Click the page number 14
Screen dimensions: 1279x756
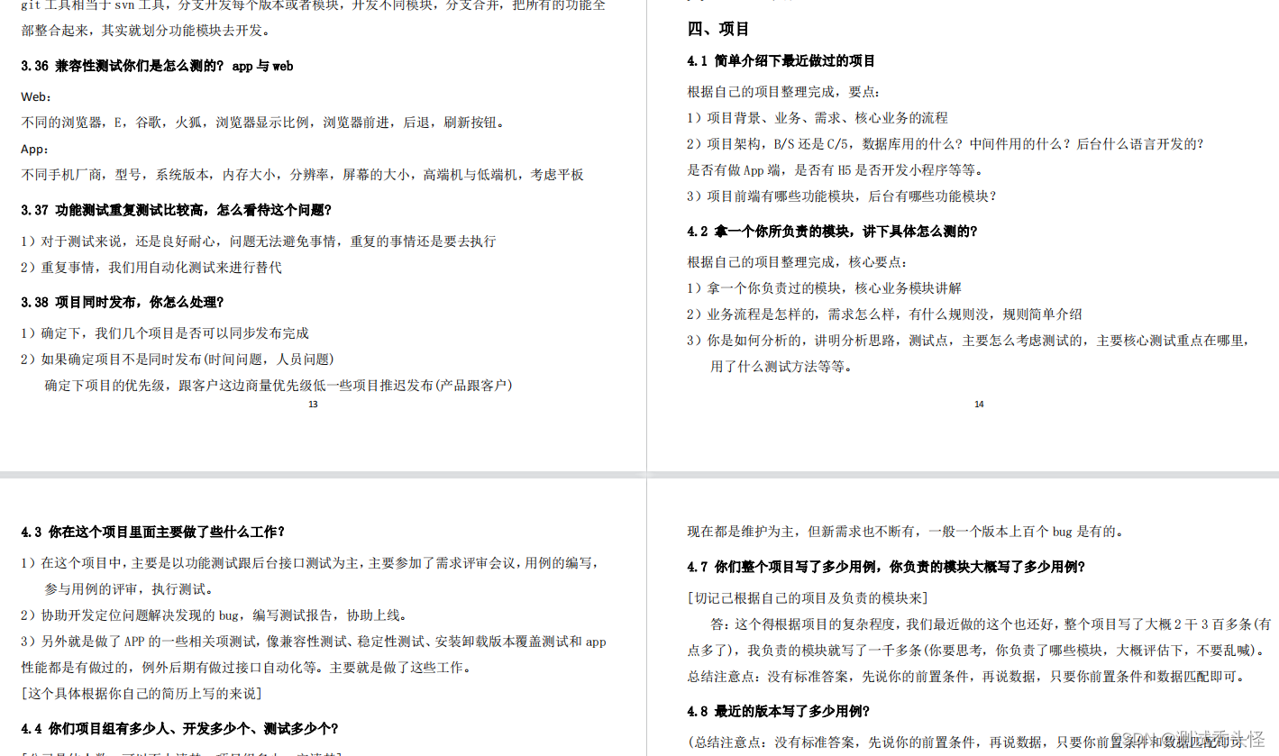[x=979, y=405]
